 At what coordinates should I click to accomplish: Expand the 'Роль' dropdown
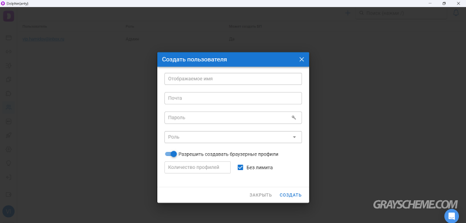pos(233,137)
